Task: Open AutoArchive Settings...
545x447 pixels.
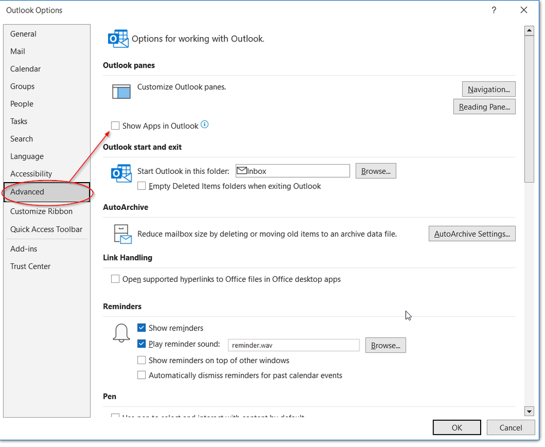Action: (x=472, y=234)
